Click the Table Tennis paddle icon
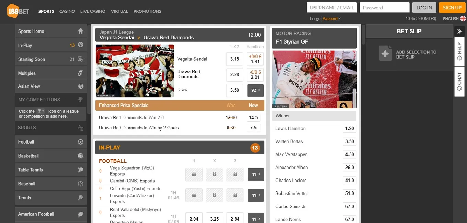Screen dimensions: 467x223 coord(81,170)
